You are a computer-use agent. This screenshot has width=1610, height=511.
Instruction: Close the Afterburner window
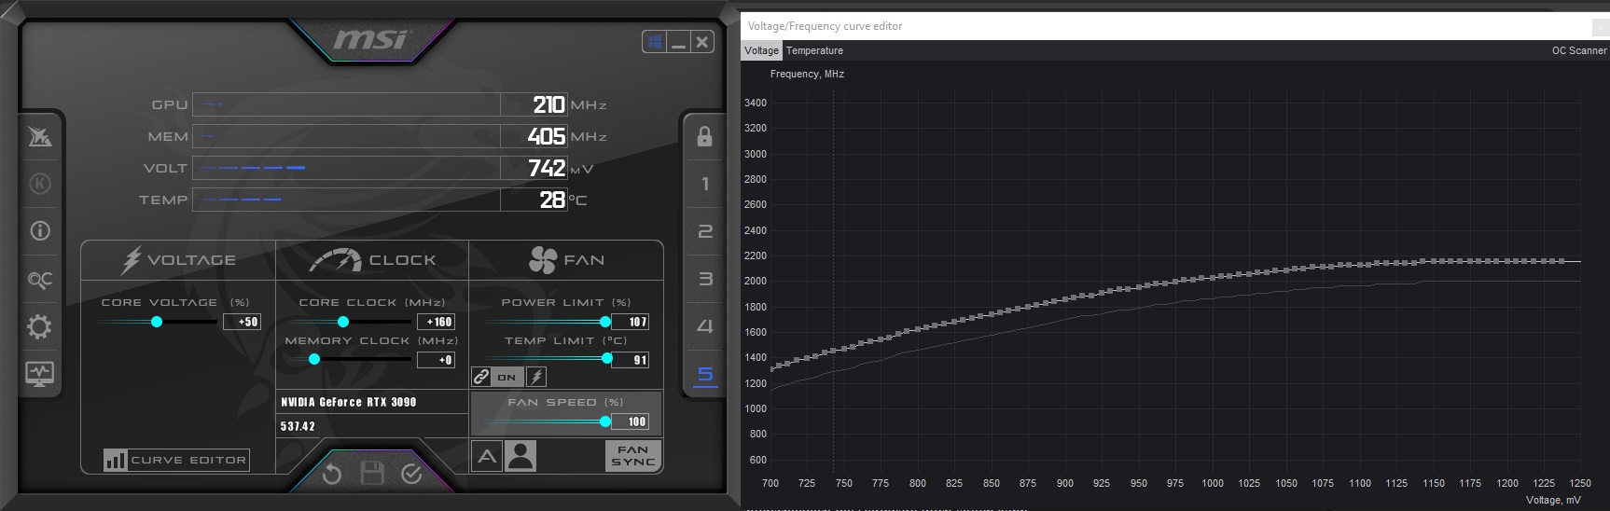pos(702,42)
